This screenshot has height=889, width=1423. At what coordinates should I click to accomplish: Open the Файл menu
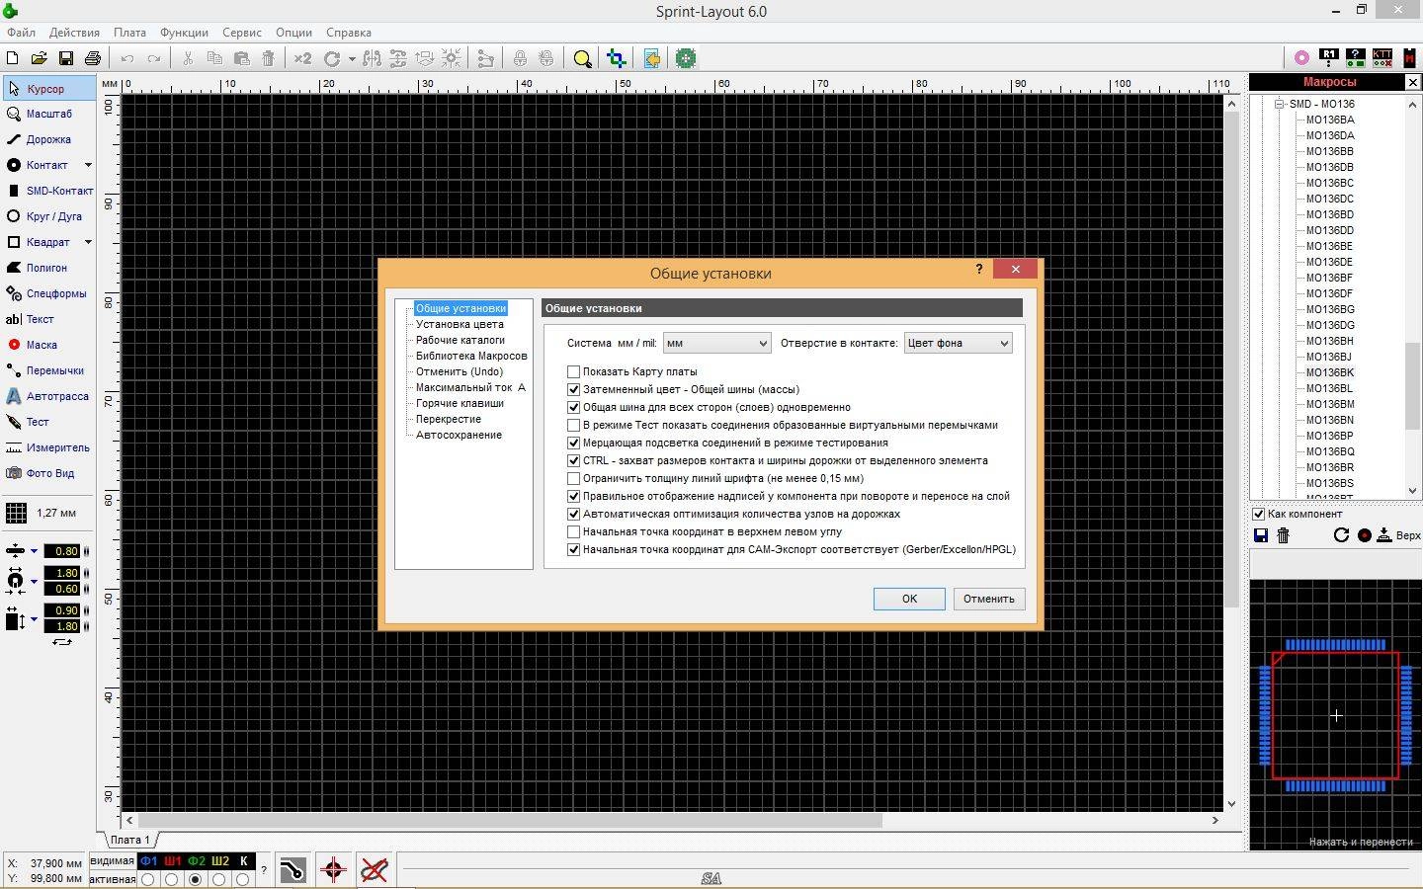coord(21,33)
